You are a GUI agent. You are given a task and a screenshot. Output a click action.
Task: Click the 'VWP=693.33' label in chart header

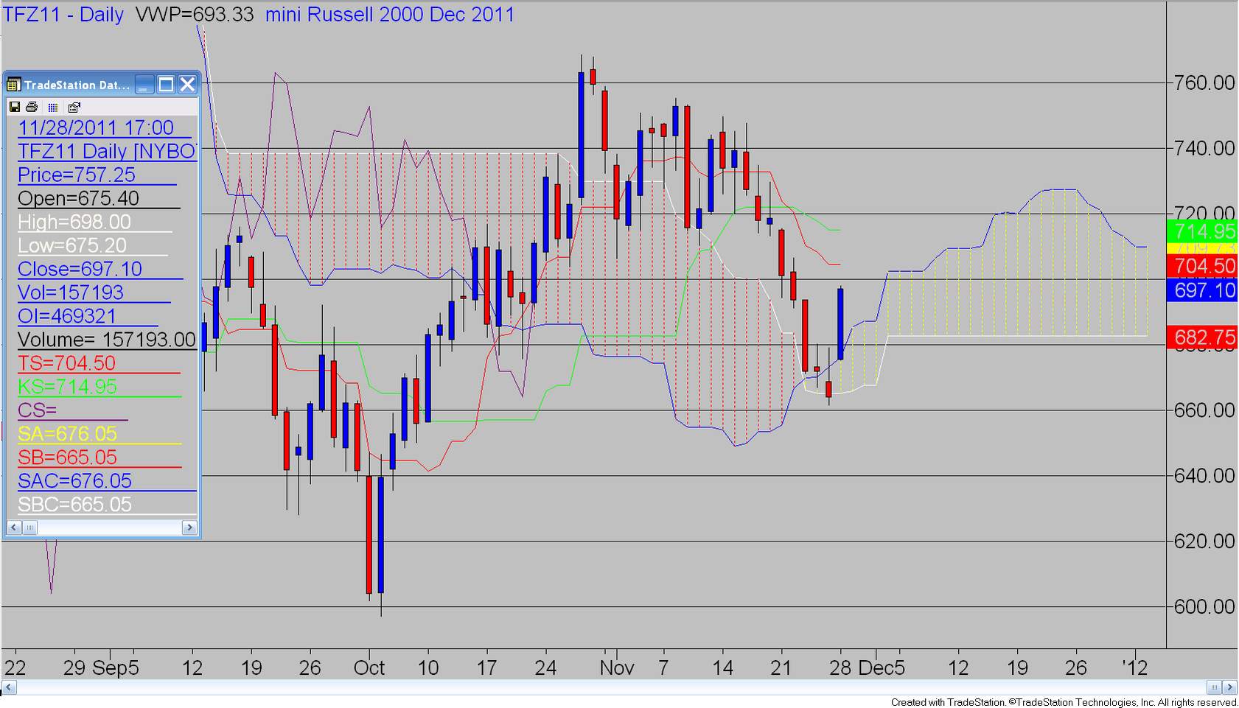pyautogui.click(x=195, y=15)
